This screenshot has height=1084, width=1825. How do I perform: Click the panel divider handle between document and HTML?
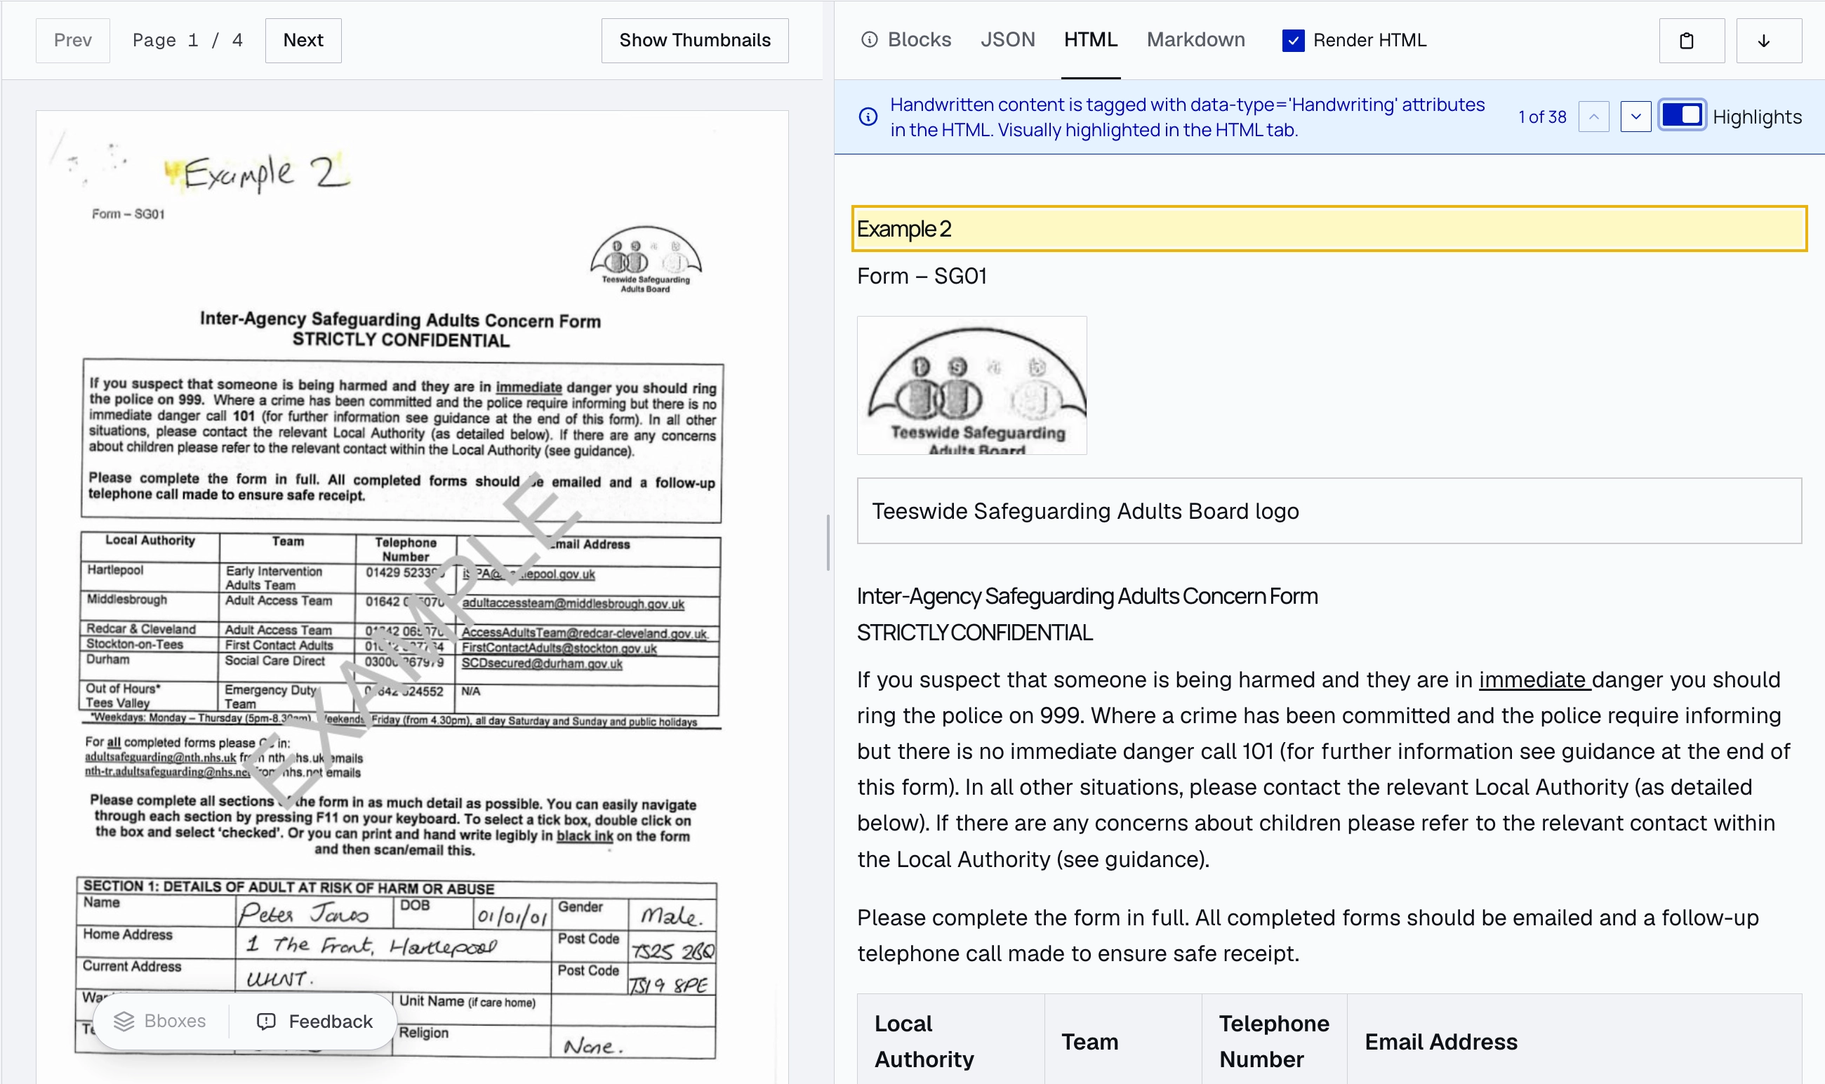point(828,542)
